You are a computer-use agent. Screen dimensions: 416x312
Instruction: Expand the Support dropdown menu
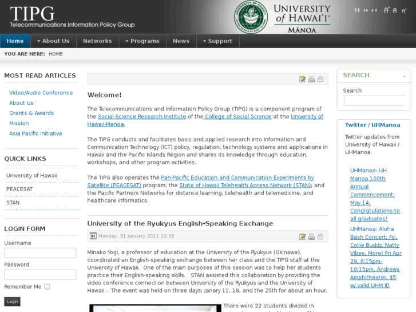click(218, 41)
